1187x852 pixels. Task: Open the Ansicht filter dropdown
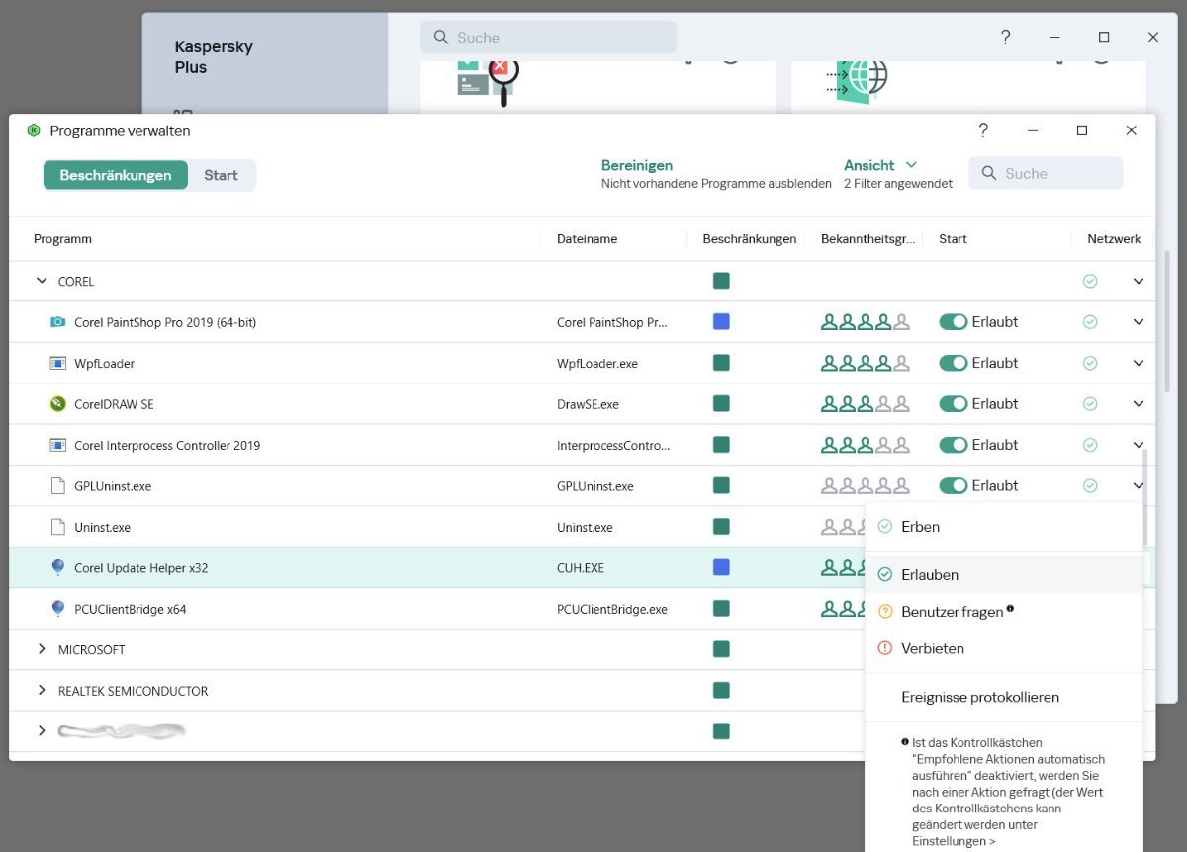point(879,165)
